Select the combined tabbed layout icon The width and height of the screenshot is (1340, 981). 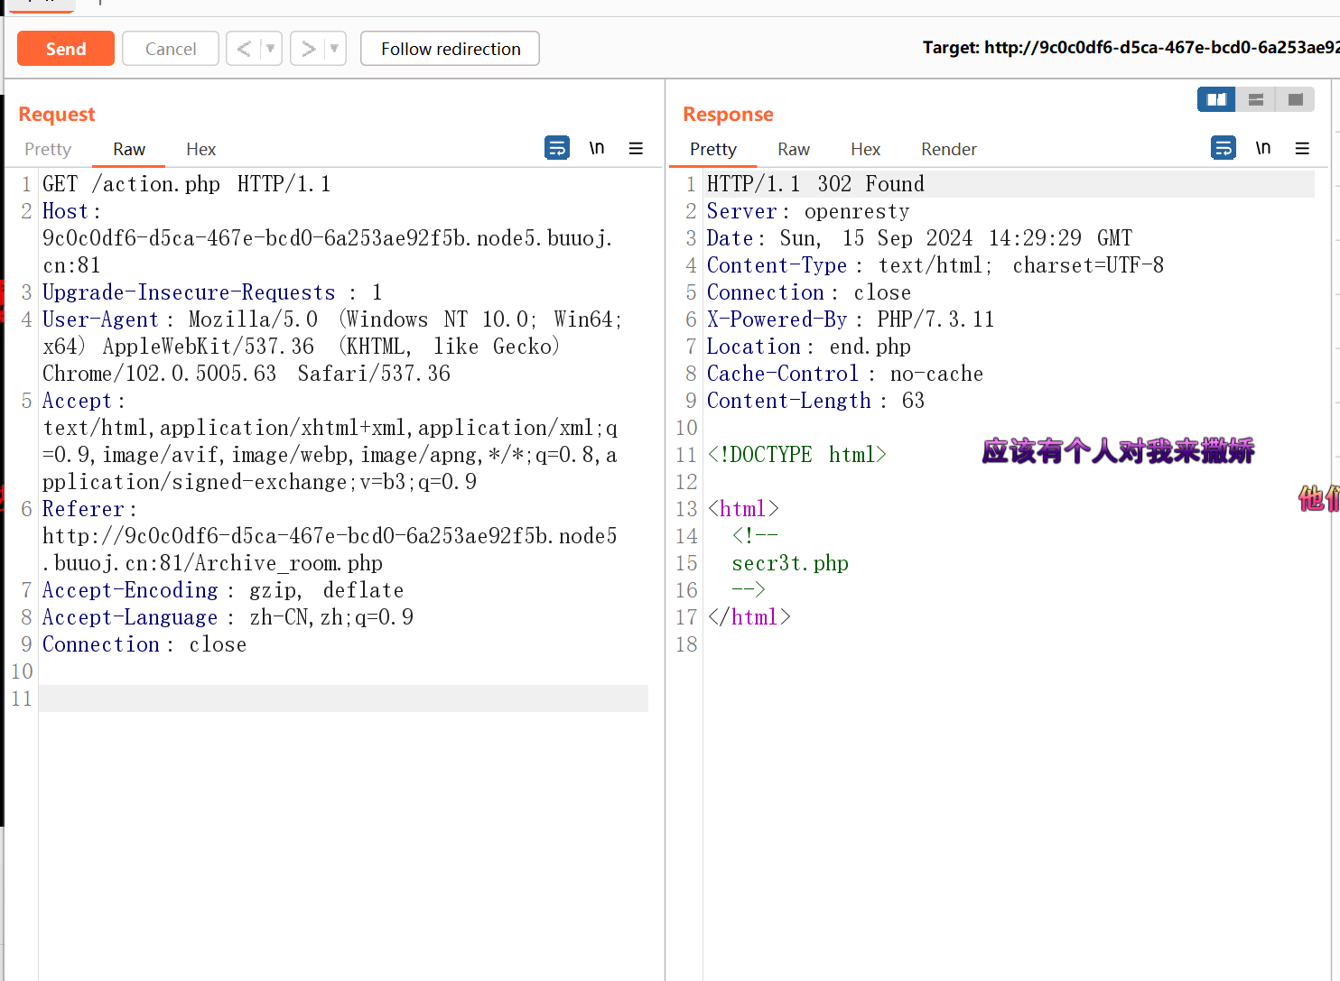pos(1295,99)
